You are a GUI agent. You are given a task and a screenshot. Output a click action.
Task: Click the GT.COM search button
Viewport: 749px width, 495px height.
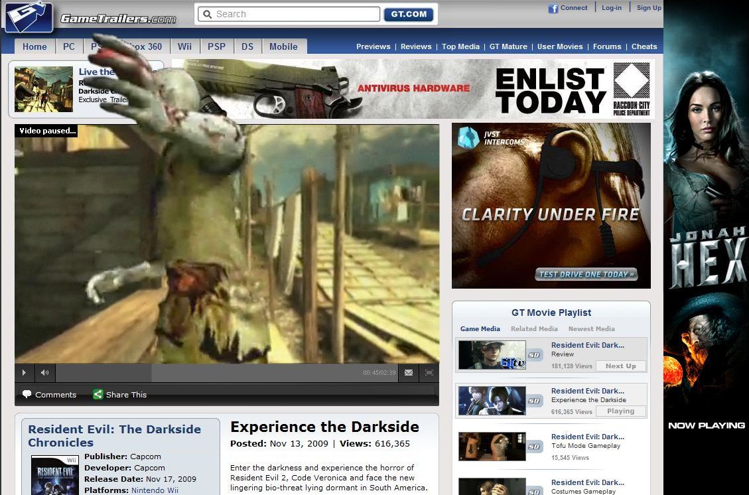tap(409, 15)
